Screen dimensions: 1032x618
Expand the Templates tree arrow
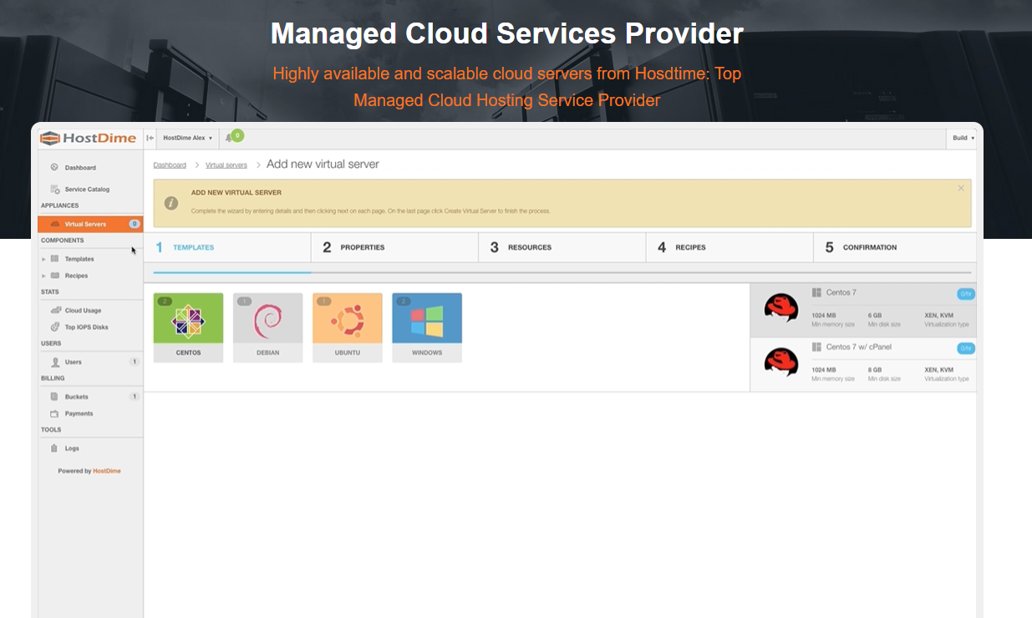(43, 260)
